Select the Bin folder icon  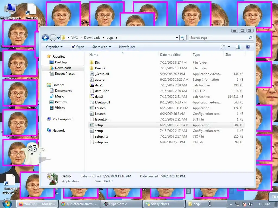(92, 63)
